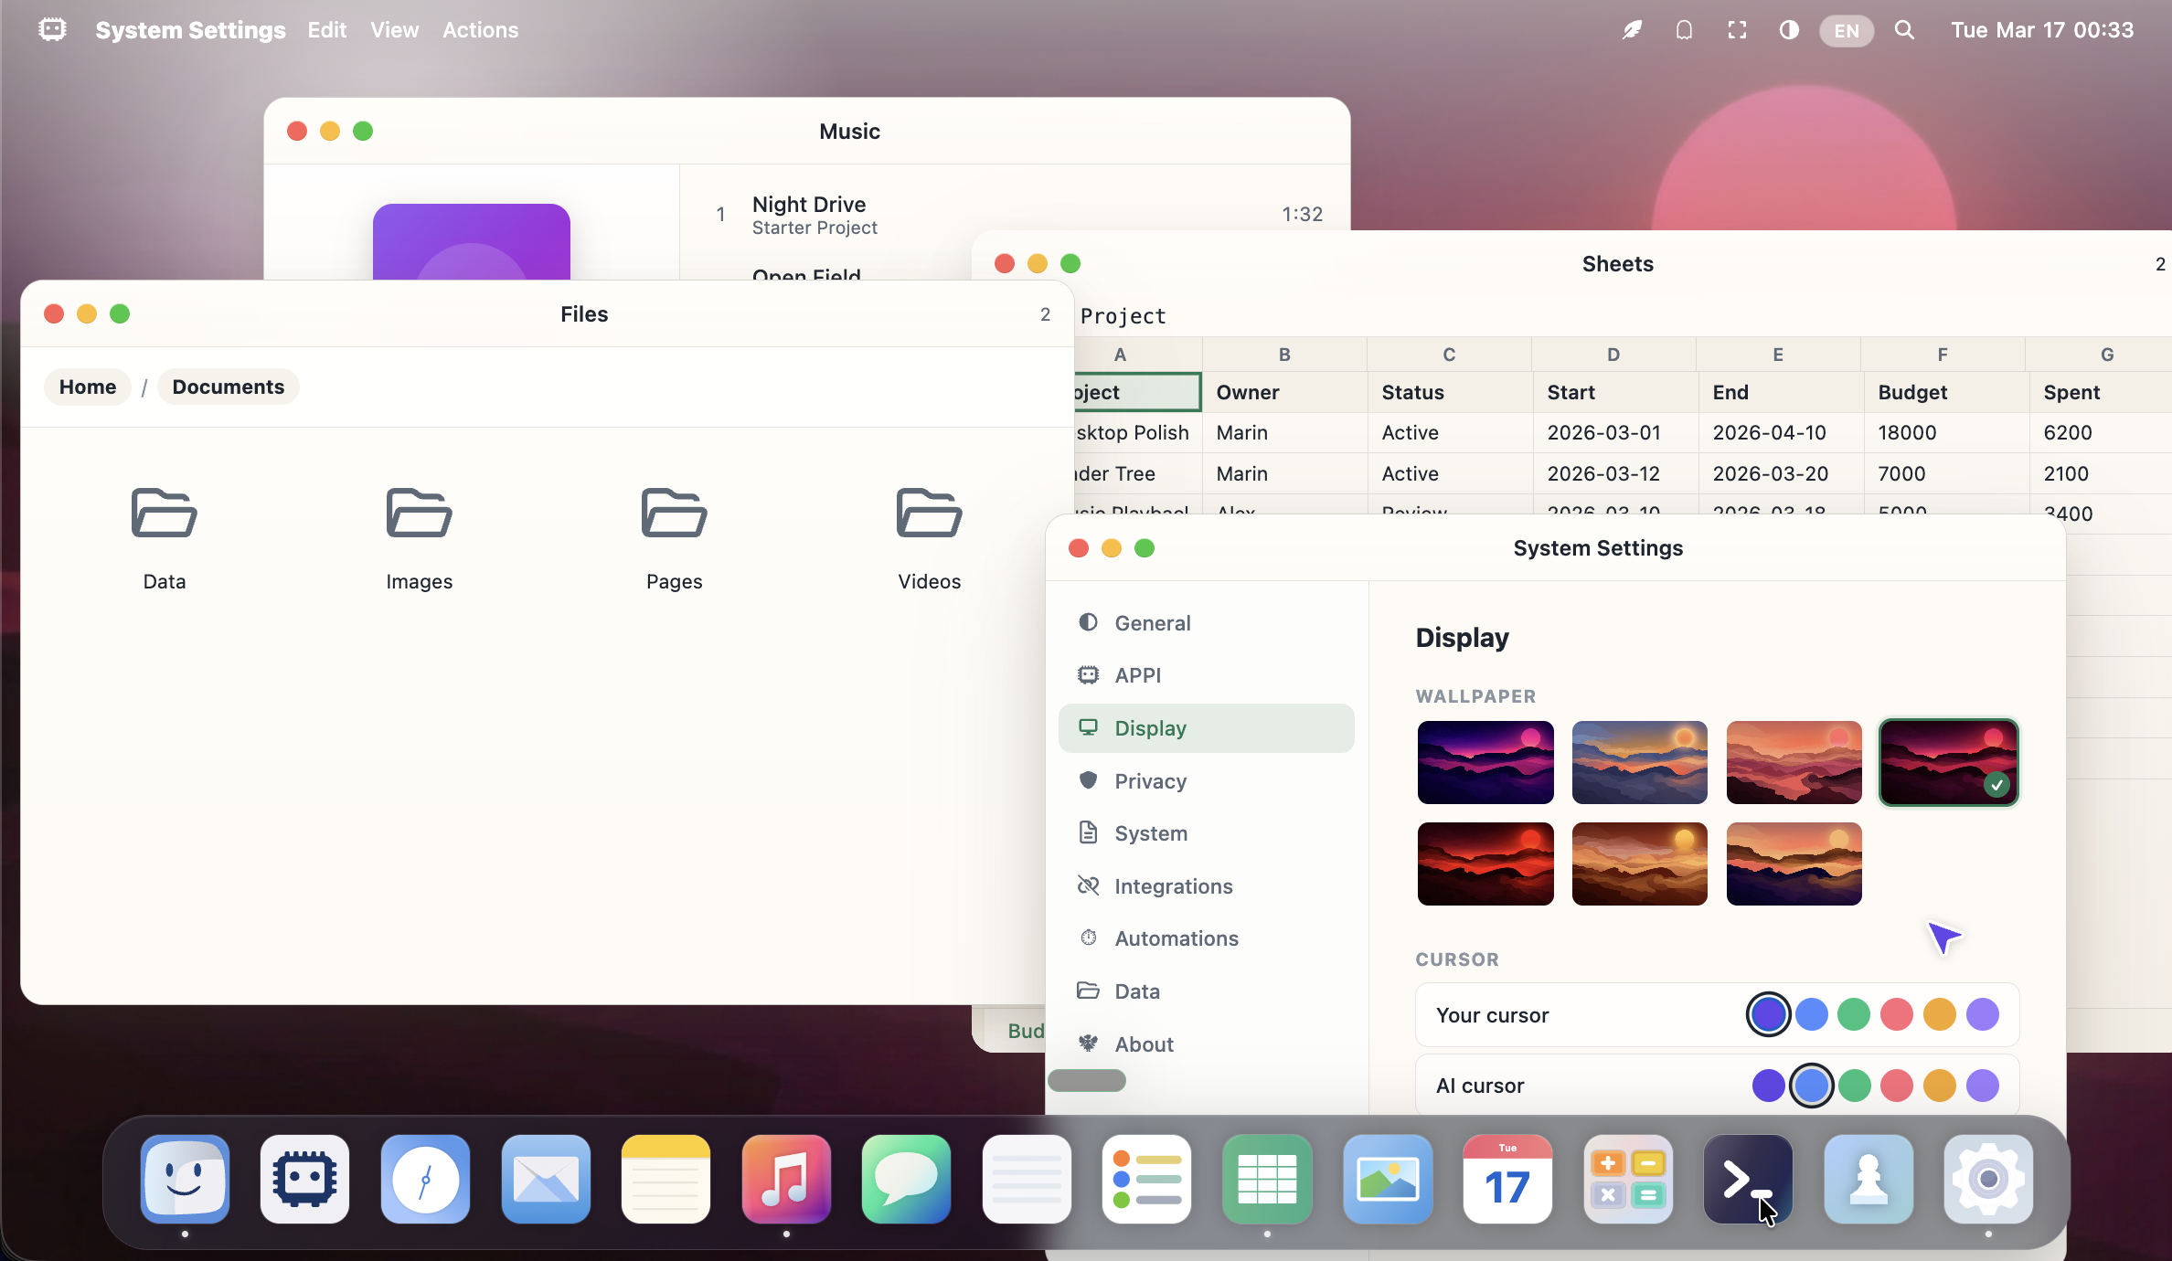
Task: Select the blue AI cursor color
Action: click(1811, 1086)
